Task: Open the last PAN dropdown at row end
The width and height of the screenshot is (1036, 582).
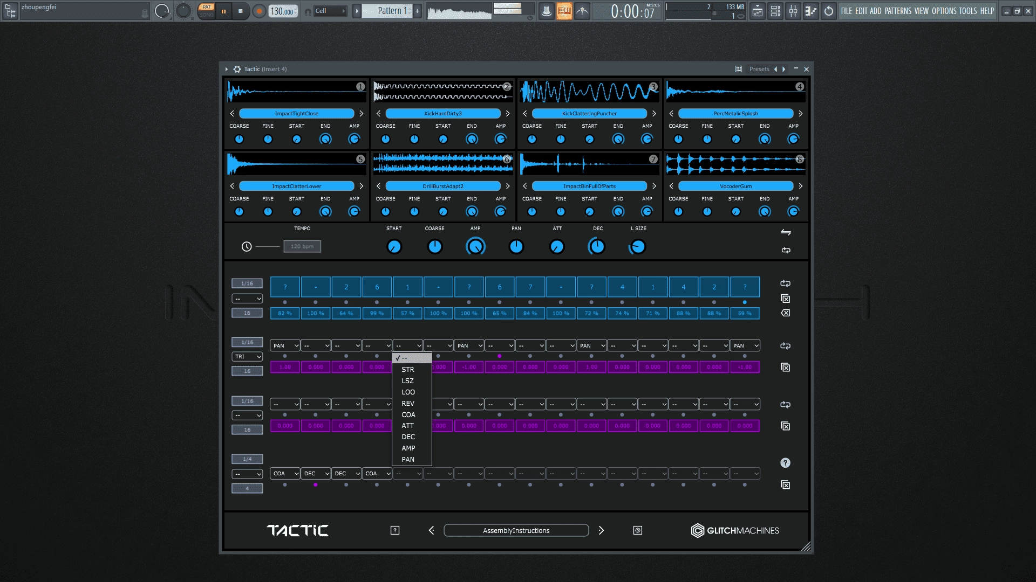Action: click(745, 345)
